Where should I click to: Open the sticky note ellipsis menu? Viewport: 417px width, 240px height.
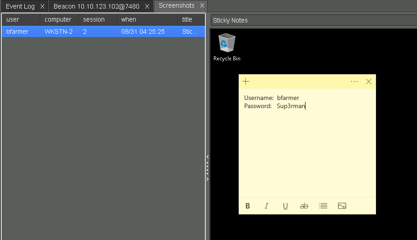pyautogui.click(x=354, y=82)
